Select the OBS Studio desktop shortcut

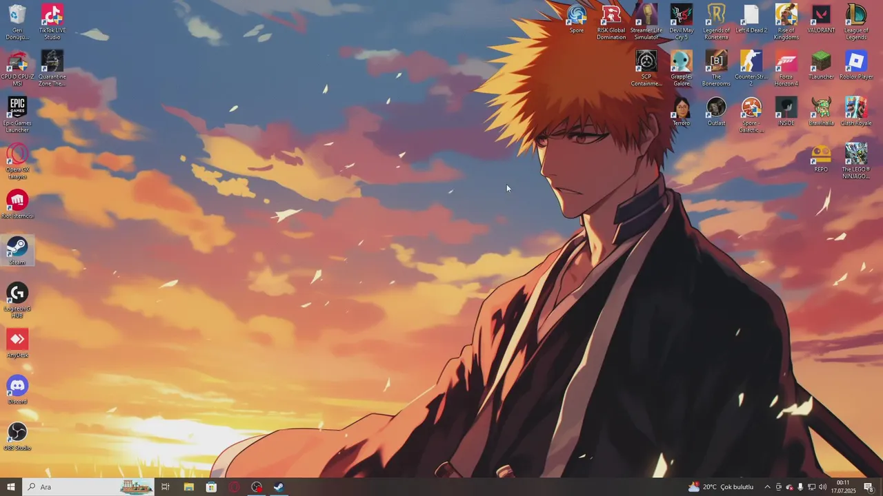(17, 437)
